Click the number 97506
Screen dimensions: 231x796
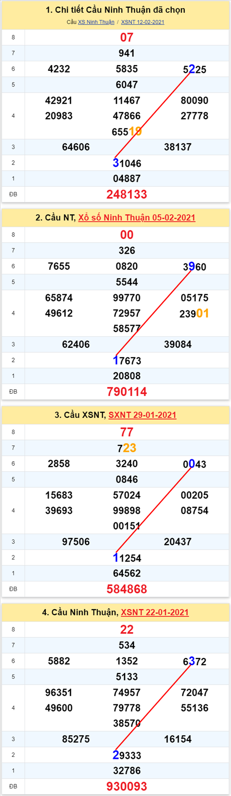(x=76, y=542)
